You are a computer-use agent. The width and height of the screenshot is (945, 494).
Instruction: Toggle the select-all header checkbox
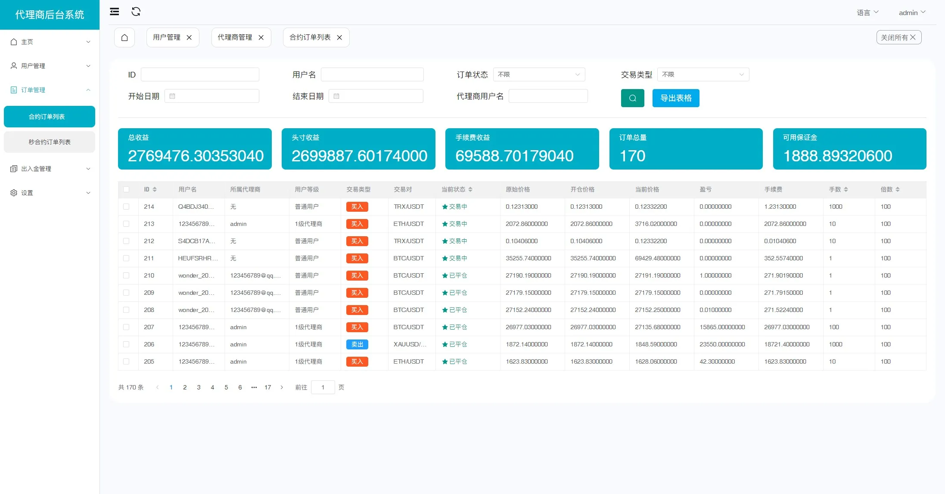click(126, 189)
